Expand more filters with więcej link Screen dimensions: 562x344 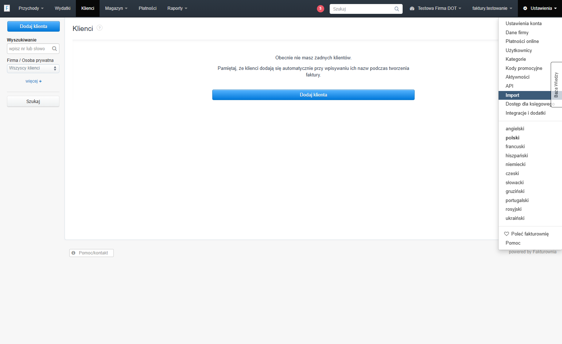click(x=33, y=81)
